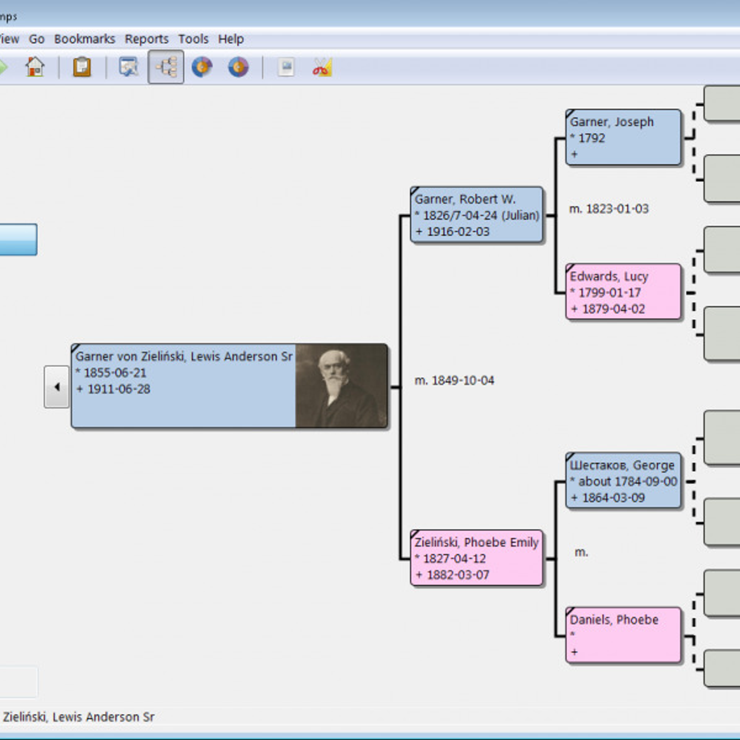The width and height of the screenshot is (740, 740).
Task: Open the clipboard toolbar icon
Action: pyautogui.click(x=82, y=67)
